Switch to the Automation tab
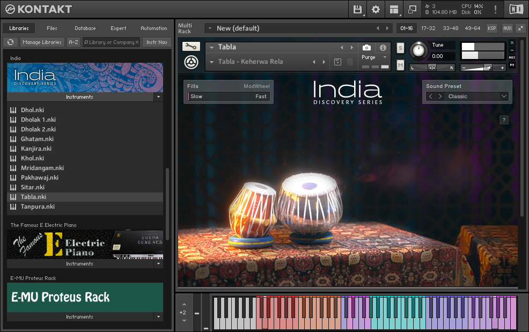This screenshot has height=332, width=529. (x=154, y=28)
